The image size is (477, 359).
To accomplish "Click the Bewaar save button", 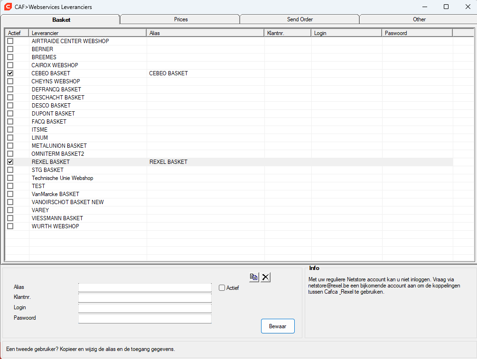I will (278, 326).
